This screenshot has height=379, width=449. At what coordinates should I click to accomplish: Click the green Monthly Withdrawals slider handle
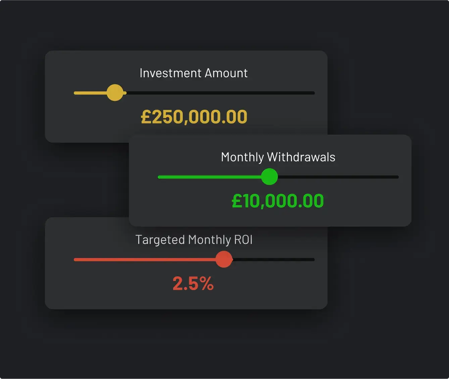pyautogui.click(x=269, y=177)
